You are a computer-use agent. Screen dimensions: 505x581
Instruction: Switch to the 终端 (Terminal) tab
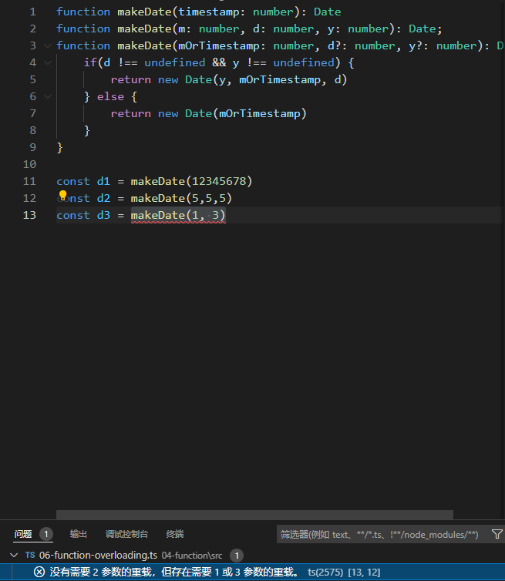pyautogui.click(x=175, y=534)
